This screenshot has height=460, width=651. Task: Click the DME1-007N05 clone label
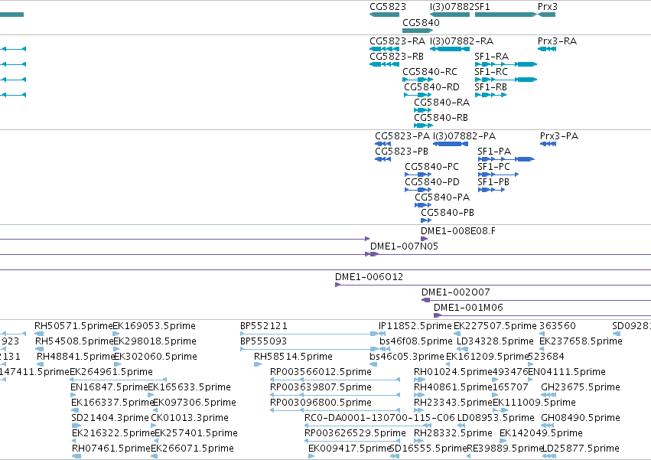[404, 246]
